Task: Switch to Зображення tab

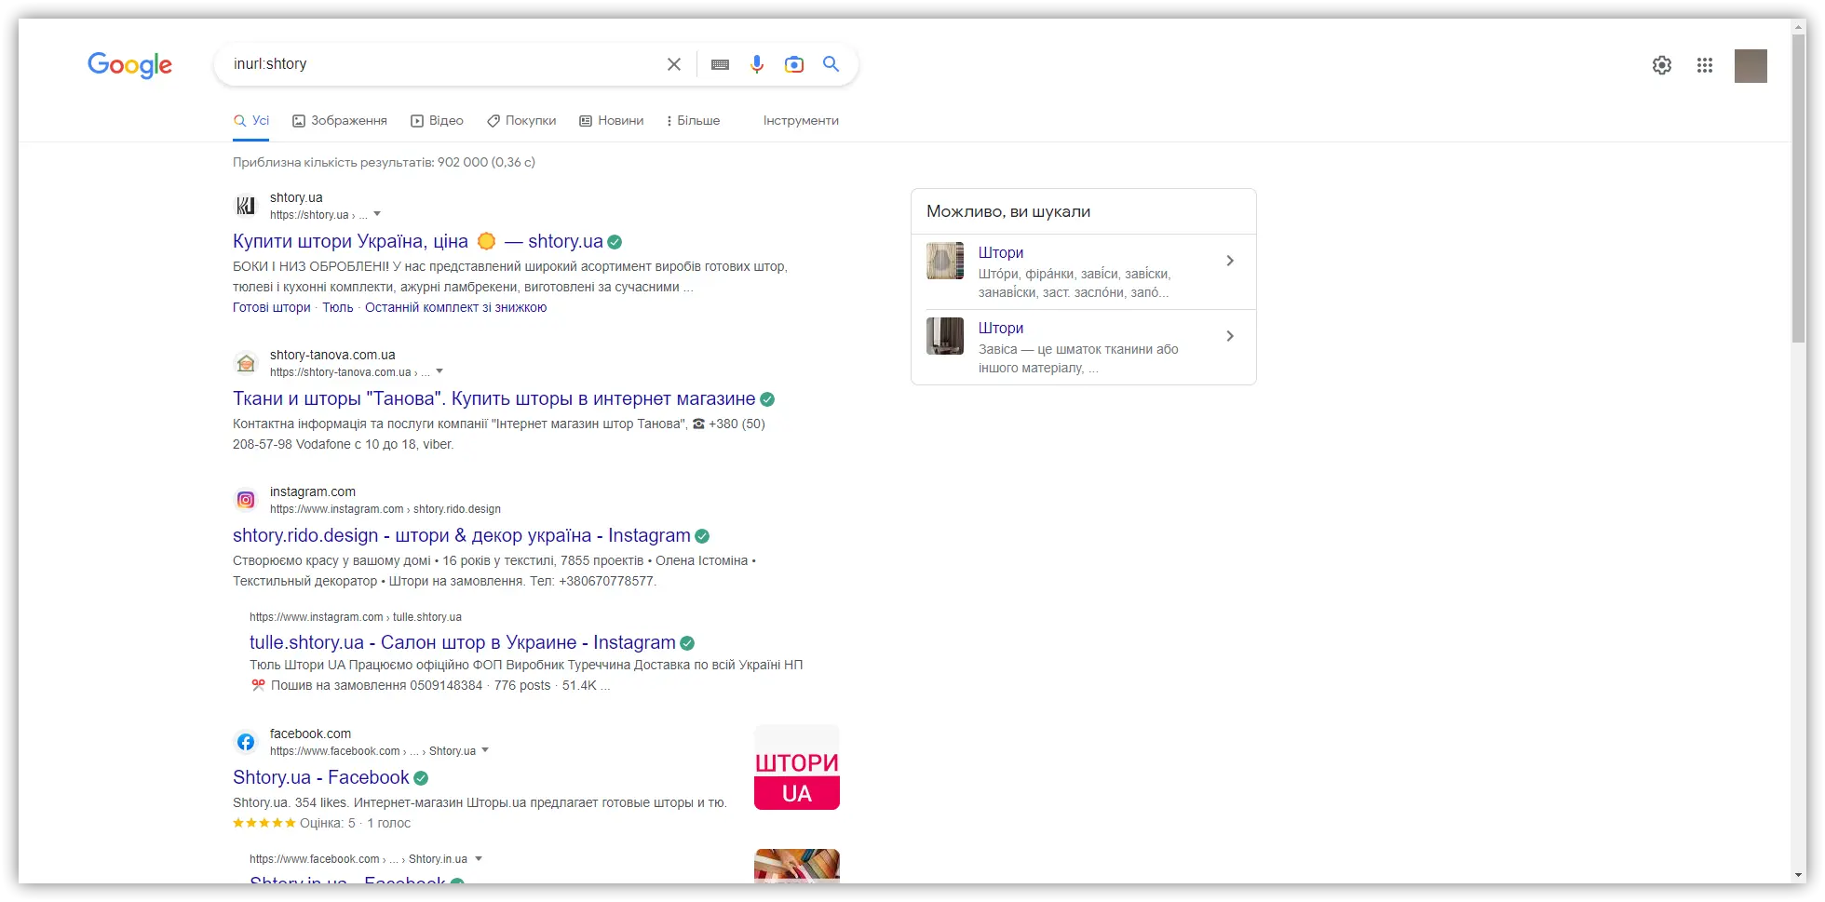Action: [x=340, y=121]
